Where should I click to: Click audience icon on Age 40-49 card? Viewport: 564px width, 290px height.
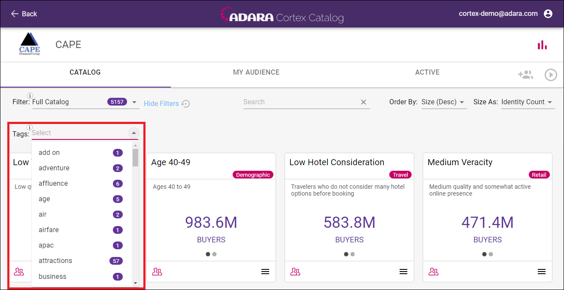point(157,272)
